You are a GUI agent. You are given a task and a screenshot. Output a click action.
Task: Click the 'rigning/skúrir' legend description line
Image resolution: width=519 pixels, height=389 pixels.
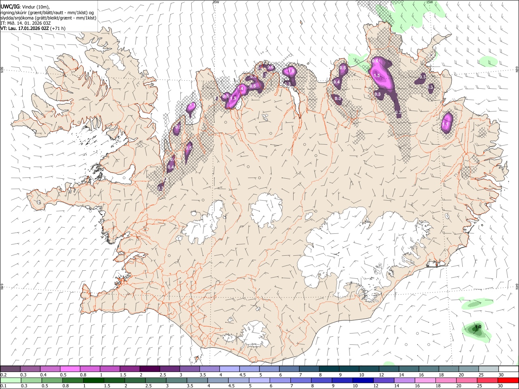click(x=47, y=13)
